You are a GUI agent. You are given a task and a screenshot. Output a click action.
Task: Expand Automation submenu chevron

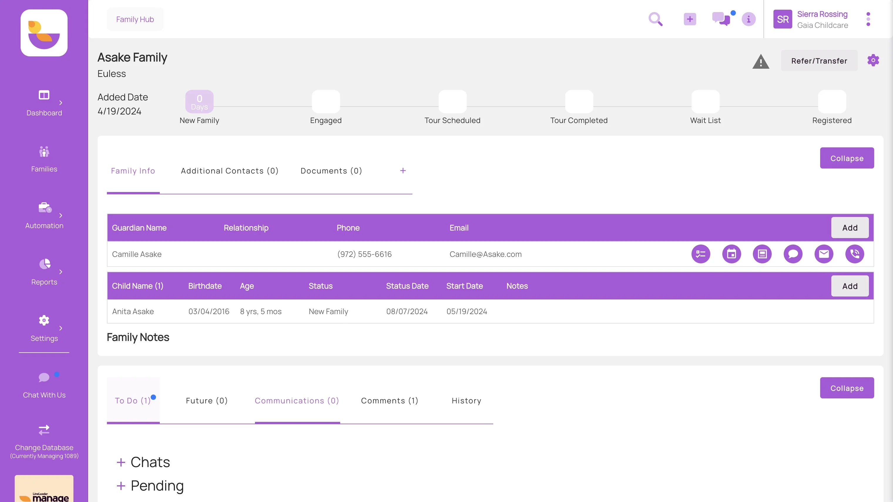pyautogui.click(x=61, y=215)
